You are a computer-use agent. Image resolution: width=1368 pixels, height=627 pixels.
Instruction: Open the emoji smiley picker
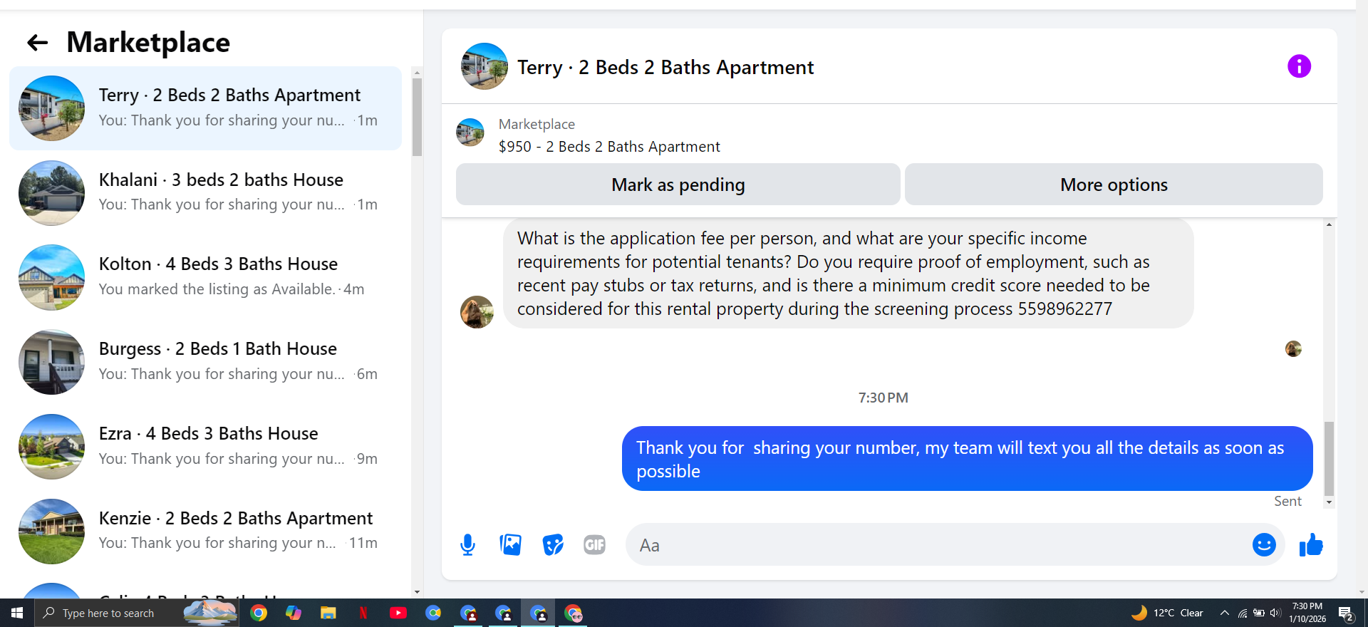[1264, 545]
